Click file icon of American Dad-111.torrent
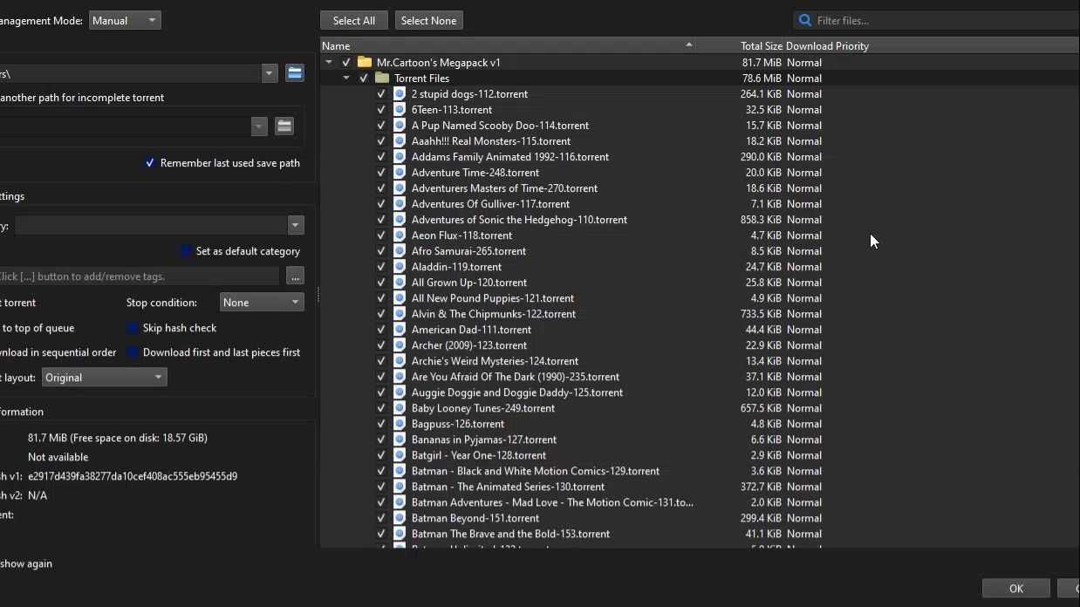Image resolution: width=1080 pixels, height=607 pixels. point(400,329)
